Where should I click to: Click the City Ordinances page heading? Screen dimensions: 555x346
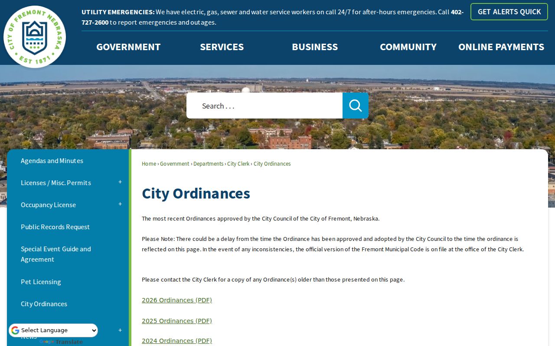[x=196, y=193]
